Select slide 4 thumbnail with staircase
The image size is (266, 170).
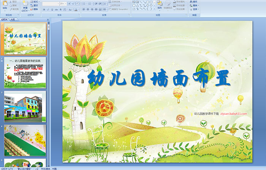25,140
